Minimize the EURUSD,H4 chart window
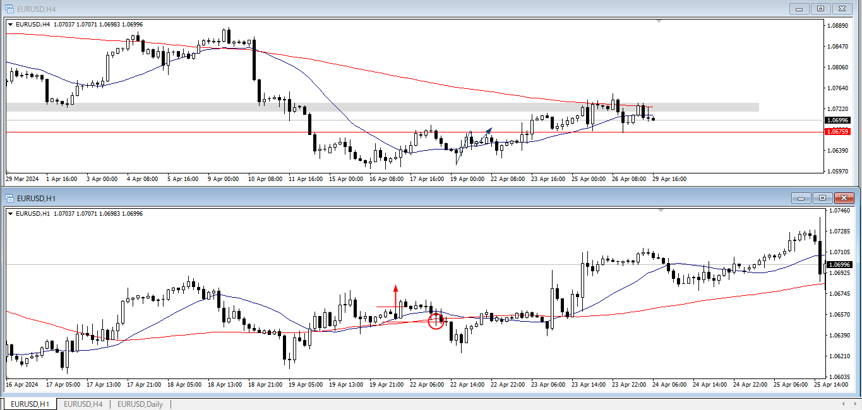Screen dimensions: 862x410 [801, 9]
